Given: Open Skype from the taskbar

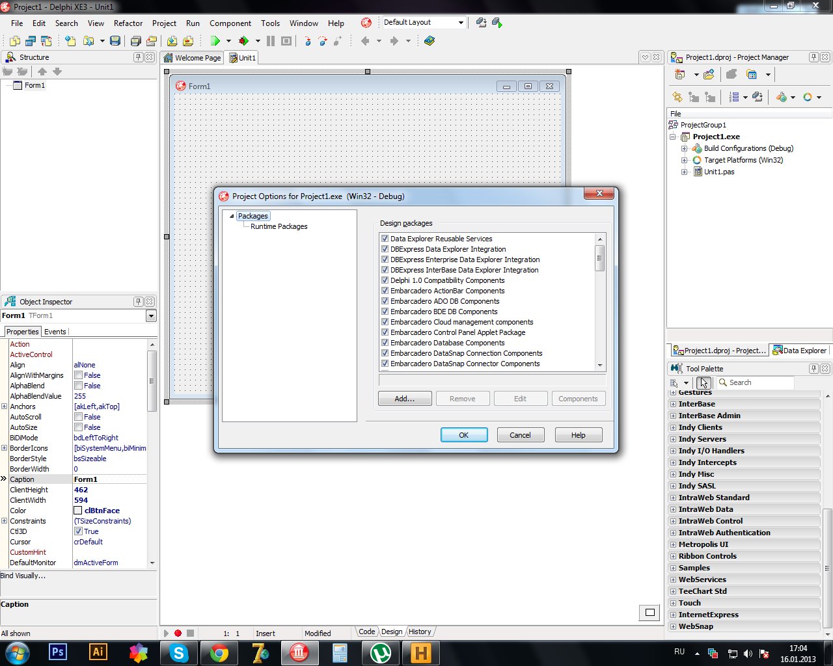Looking at the screenshot, I should 179,652.
